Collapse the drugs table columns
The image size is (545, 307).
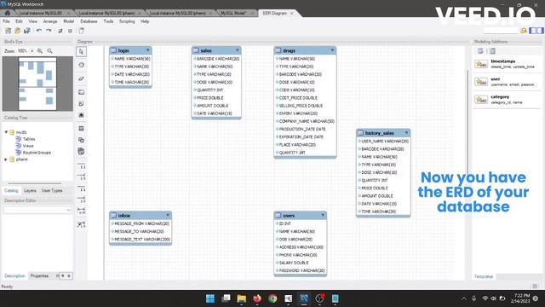click(332, 50)
